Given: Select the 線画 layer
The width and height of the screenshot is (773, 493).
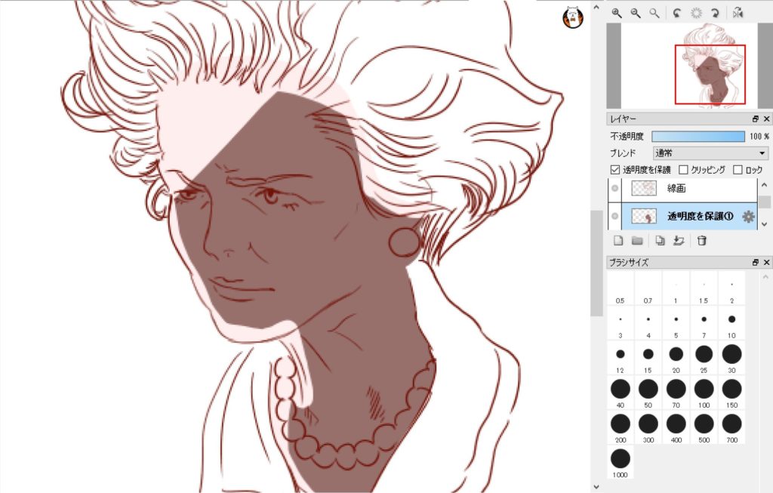Looking at the screenshot, I should coord(679,189).
